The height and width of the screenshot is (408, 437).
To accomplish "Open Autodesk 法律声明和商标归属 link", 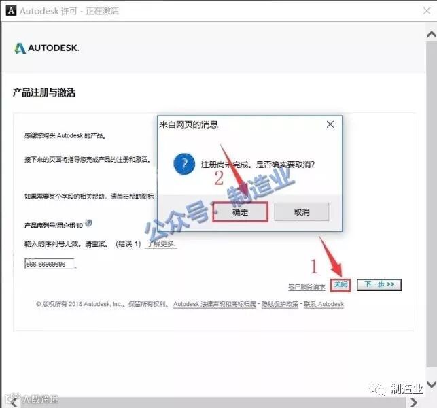I will 214,304.
